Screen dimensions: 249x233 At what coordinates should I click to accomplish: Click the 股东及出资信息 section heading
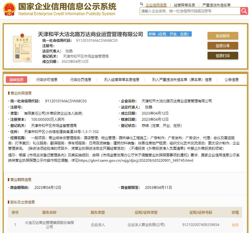click(23, 202)
